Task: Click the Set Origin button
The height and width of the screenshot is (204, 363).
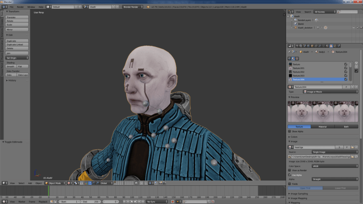Action: 17,58
